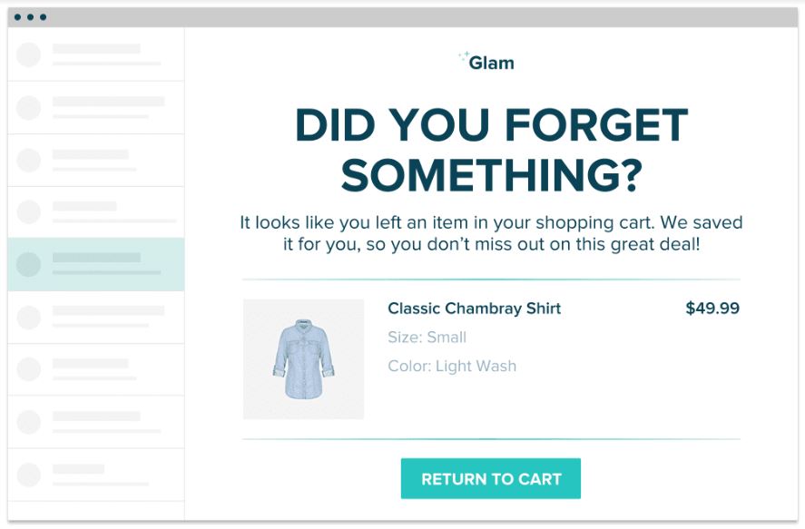Select the first email in the sidebar list

(96, 54)
